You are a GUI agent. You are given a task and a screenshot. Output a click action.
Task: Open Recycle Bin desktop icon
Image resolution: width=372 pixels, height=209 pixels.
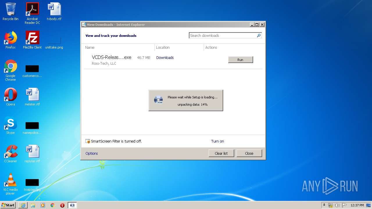[x=10, y=12]
